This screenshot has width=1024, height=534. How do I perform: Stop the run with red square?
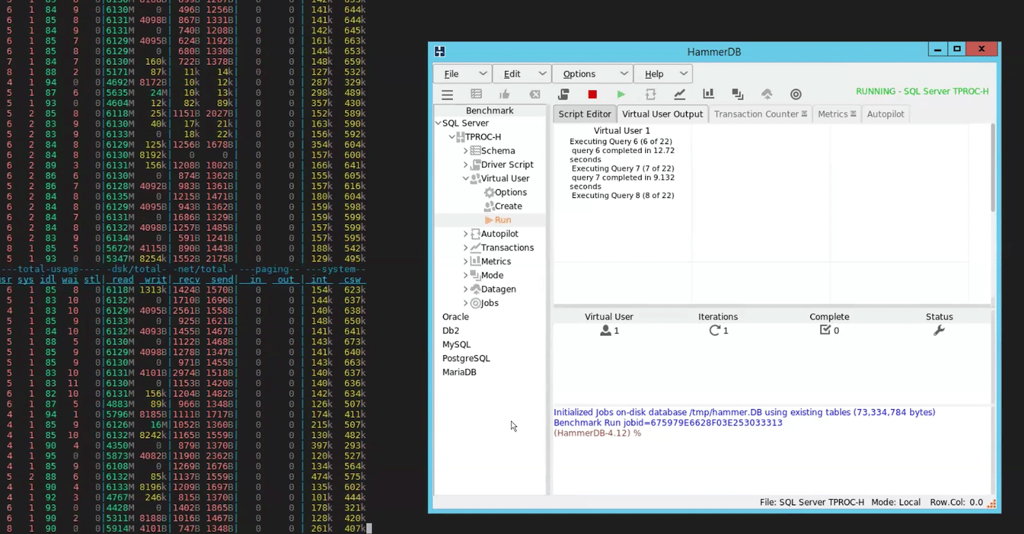click(x=593, y=94)
